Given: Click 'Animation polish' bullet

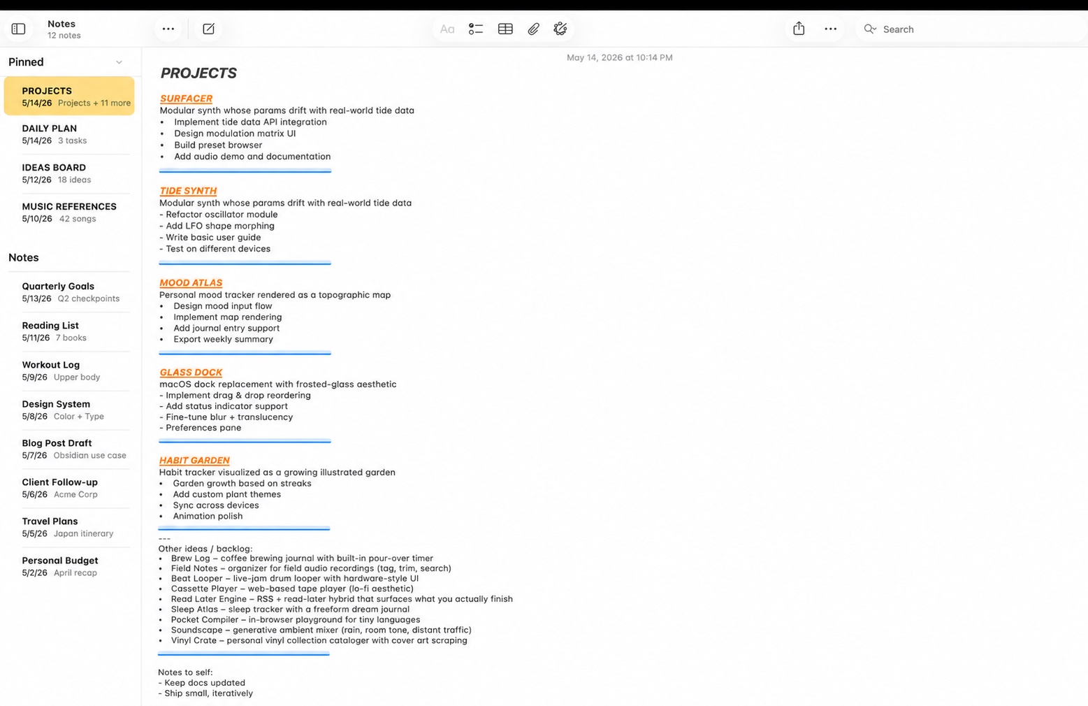Looking at the screenshot, I should 208,517.
